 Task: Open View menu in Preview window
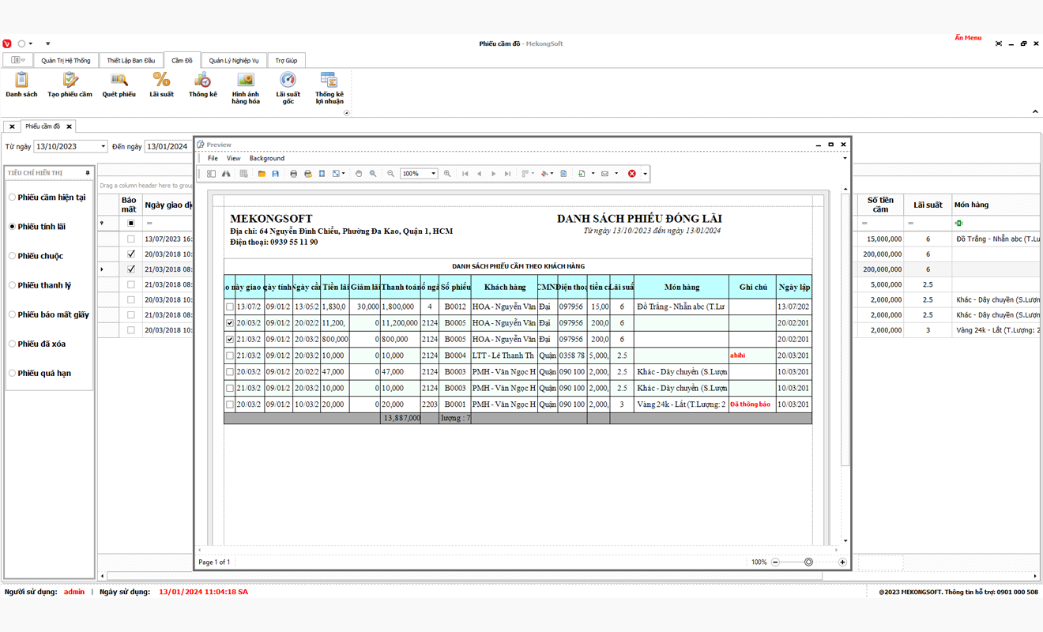pyautogui.click(x=233, y=158)
